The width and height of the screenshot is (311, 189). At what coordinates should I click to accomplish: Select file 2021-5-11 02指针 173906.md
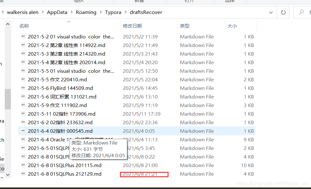click(62, 114)
